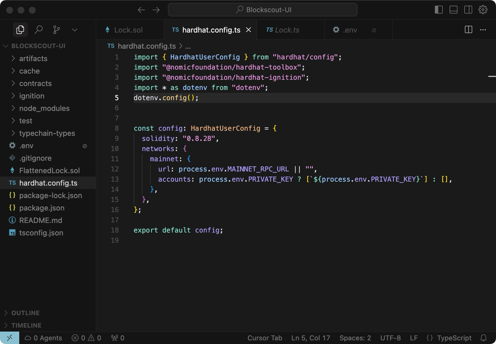
Task: Go back with the left arrow
Action: [141, 10]
